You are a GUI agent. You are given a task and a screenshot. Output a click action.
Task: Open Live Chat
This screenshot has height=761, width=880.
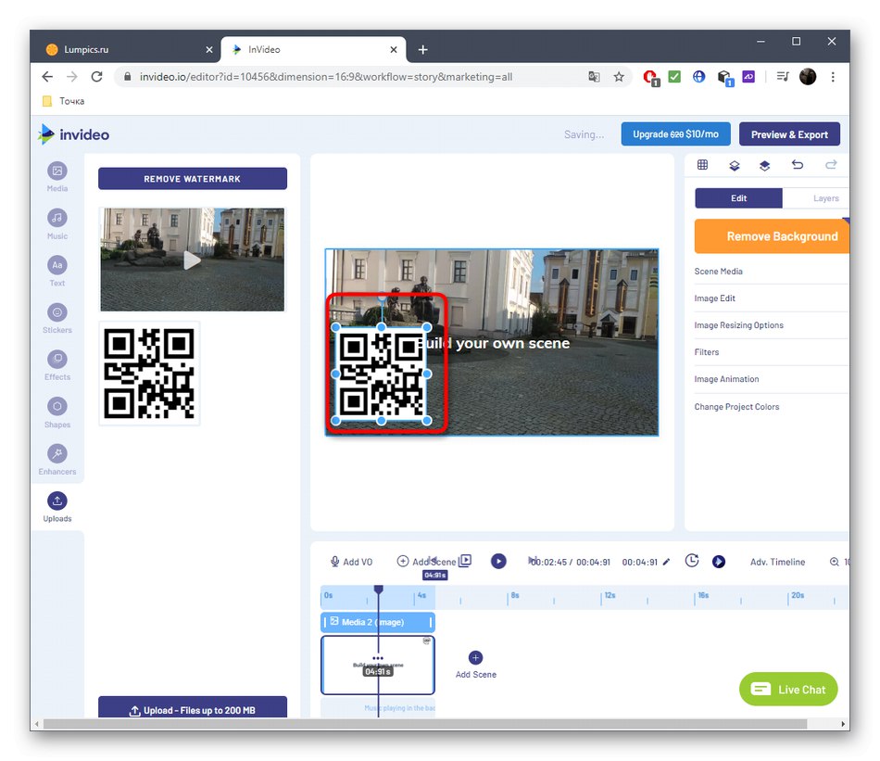point(788,689)
